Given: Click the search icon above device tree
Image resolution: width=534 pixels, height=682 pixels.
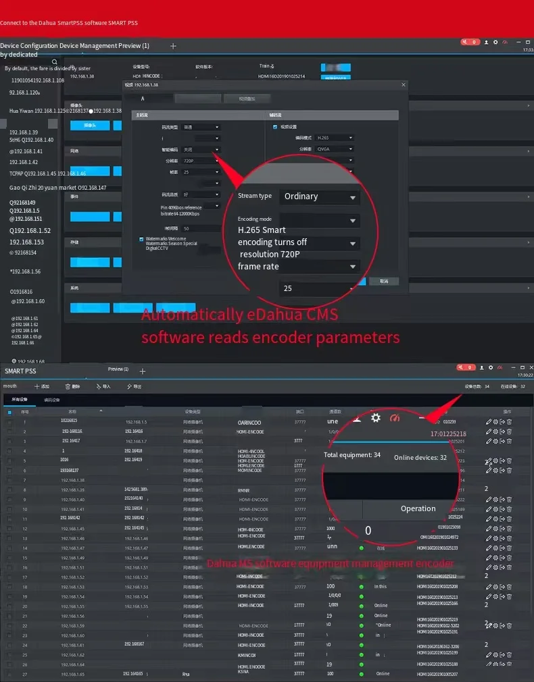Looking at the screenshot, I should (x=55, y=61).
